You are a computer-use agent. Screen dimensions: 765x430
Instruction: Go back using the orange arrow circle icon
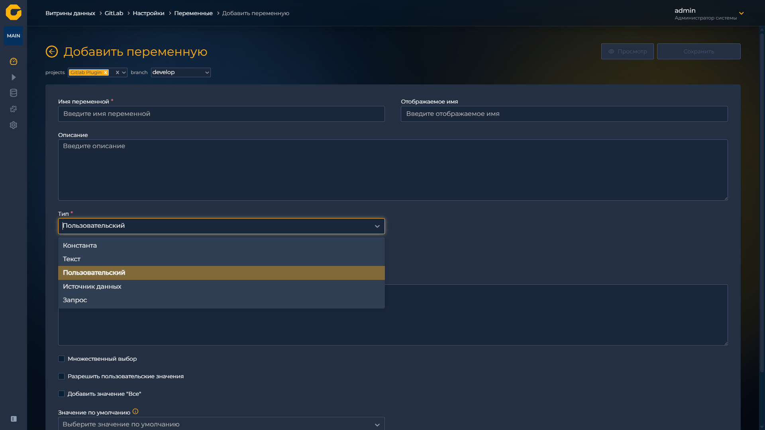(52, 52)
